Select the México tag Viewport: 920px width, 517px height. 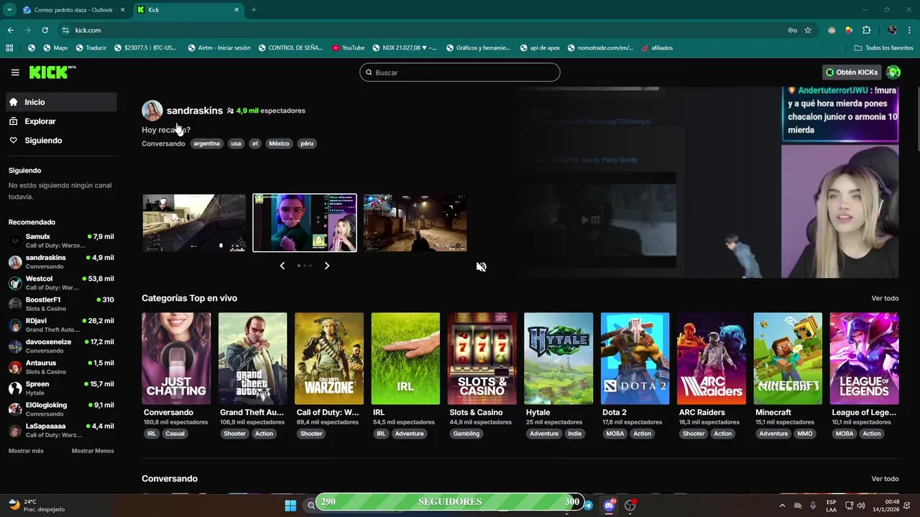(x=279, y=144)
